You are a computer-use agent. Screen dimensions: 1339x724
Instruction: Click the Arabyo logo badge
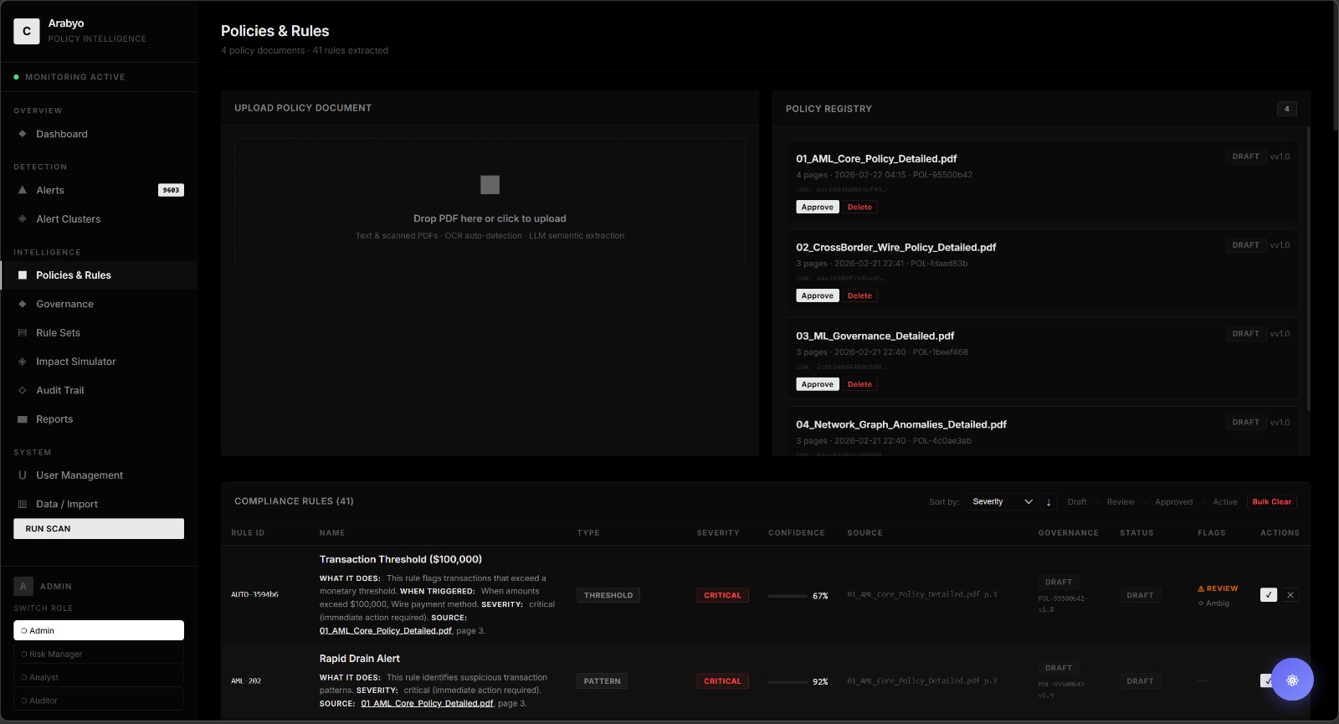(x=27, y=31)
